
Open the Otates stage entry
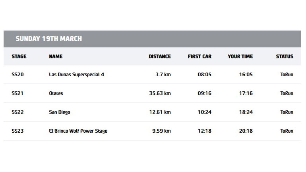56,93
